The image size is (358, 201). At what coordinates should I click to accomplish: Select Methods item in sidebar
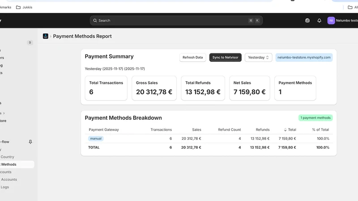pyautogui.click(x=9, y=164)
